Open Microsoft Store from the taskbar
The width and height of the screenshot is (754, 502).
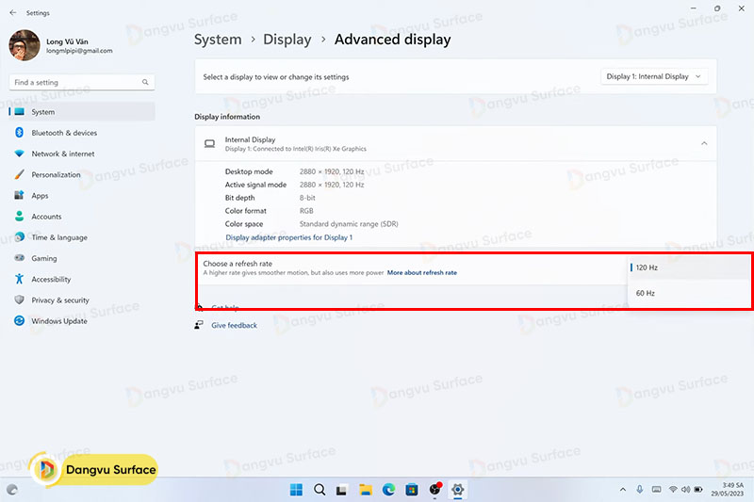coord(412,490)
